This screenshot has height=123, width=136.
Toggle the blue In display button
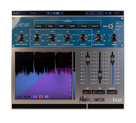point(46,97)
